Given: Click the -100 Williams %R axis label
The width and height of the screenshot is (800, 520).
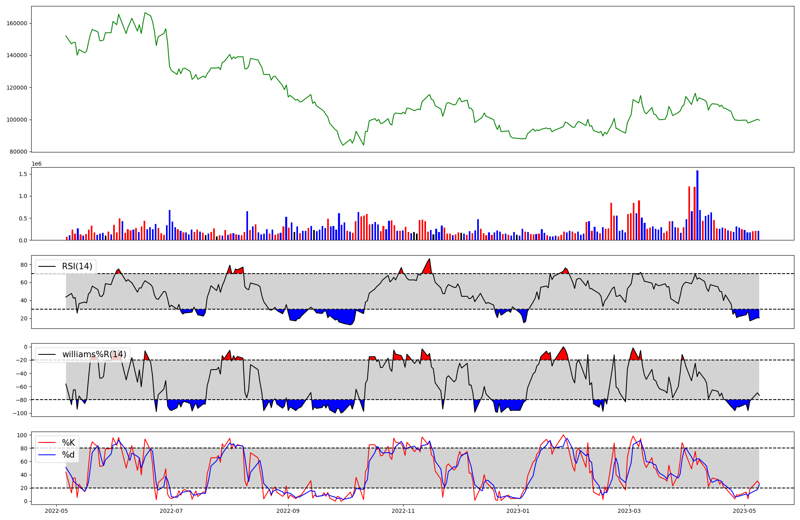Looking at the screenshot, I should tap(20, 413).
